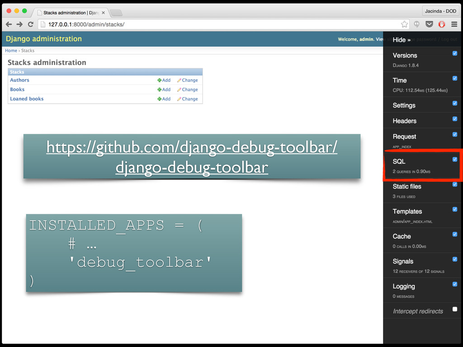Viewport: 463px width, 347px height.
Task: Open the grey extension icon beside the star
Action: [416, 24]
